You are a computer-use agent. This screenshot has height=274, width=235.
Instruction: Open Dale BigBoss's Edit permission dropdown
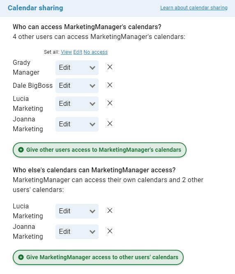(77, 86)
